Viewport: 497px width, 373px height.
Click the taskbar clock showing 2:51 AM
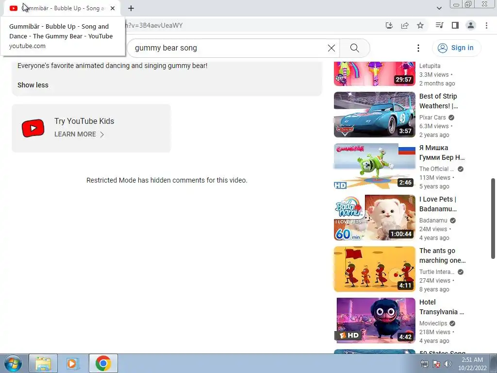(472, 364)
